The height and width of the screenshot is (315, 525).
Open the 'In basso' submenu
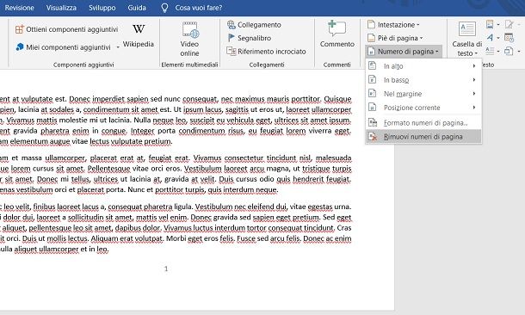click(x=423, y=80)
